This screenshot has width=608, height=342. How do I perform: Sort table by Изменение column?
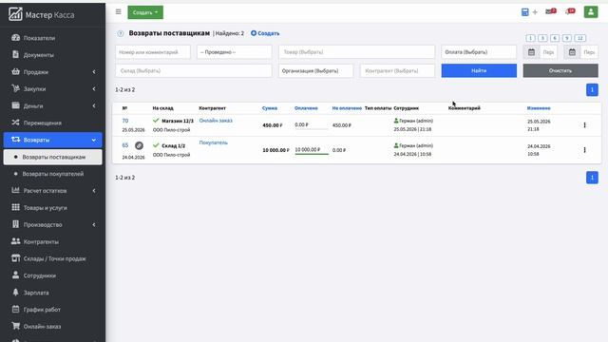pos(539,108)
